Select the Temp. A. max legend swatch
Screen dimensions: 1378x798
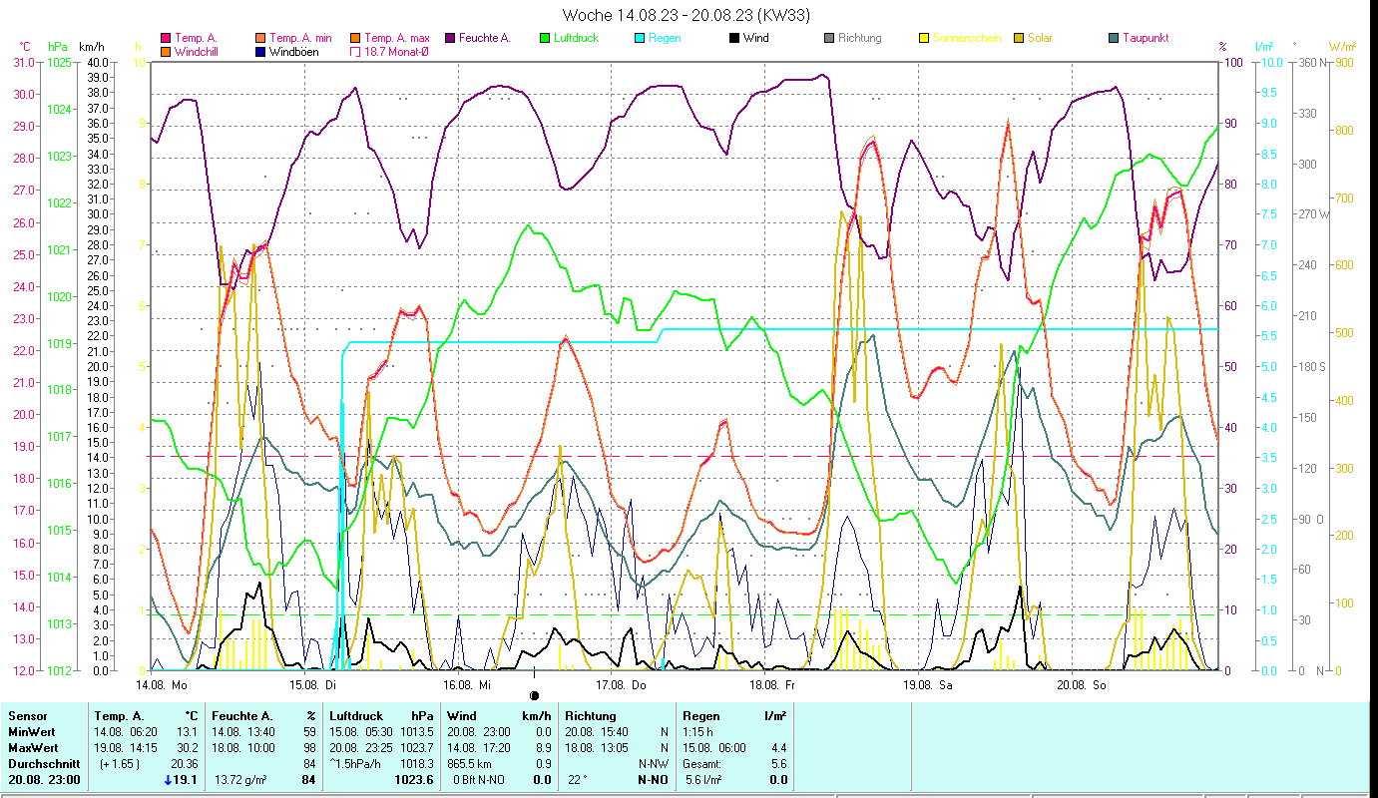[x=356, y=39]
